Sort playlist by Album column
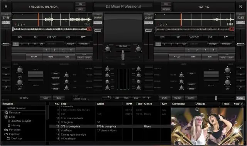Image resolution: width=247 pixels, height=146 pixels. [x=201, y=104]
